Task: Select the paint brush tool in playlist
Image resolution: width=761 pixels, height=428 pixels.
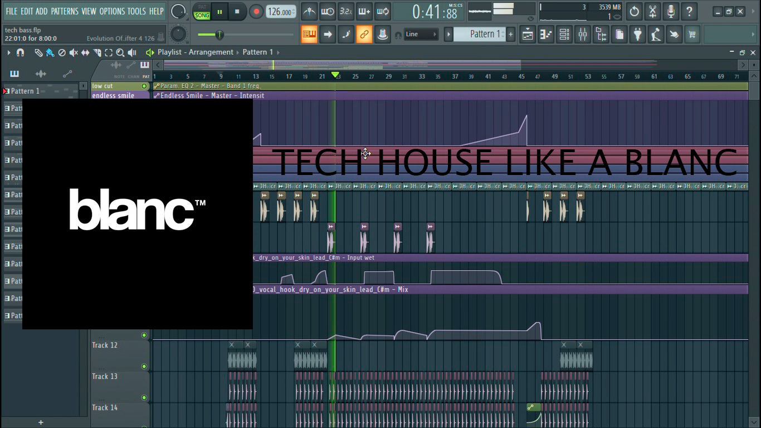Action: [50, 52]
